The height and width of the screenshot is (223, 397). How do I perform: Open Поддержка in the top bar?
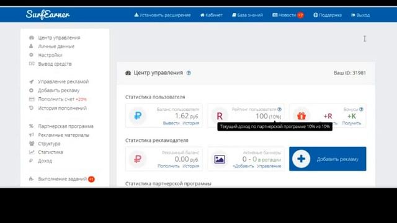tap(328, 15)
